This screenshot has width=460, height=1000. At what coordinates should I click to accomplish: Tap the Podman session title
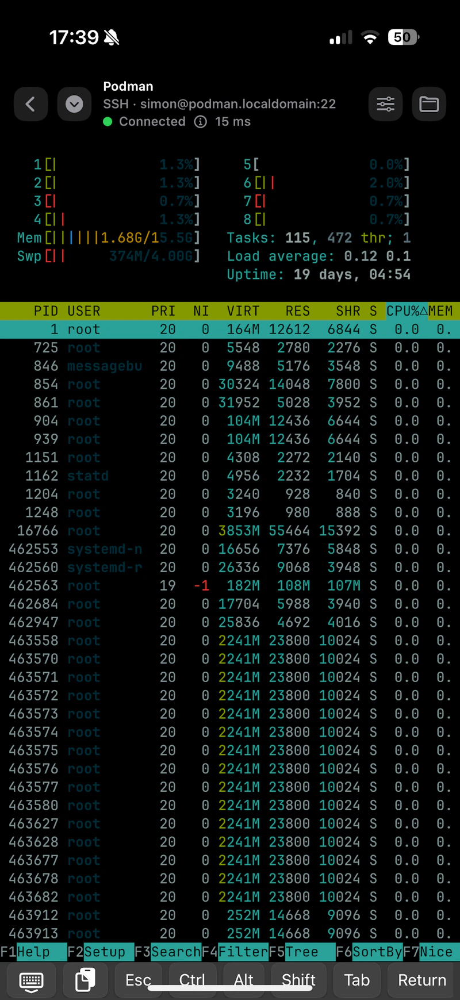click(128, 86)
